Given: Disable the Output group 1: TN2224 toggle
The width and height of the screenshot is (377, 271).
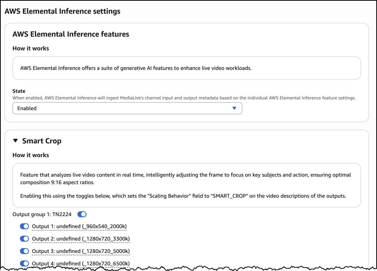Looking at the screenshot, I should click(82, 214).
